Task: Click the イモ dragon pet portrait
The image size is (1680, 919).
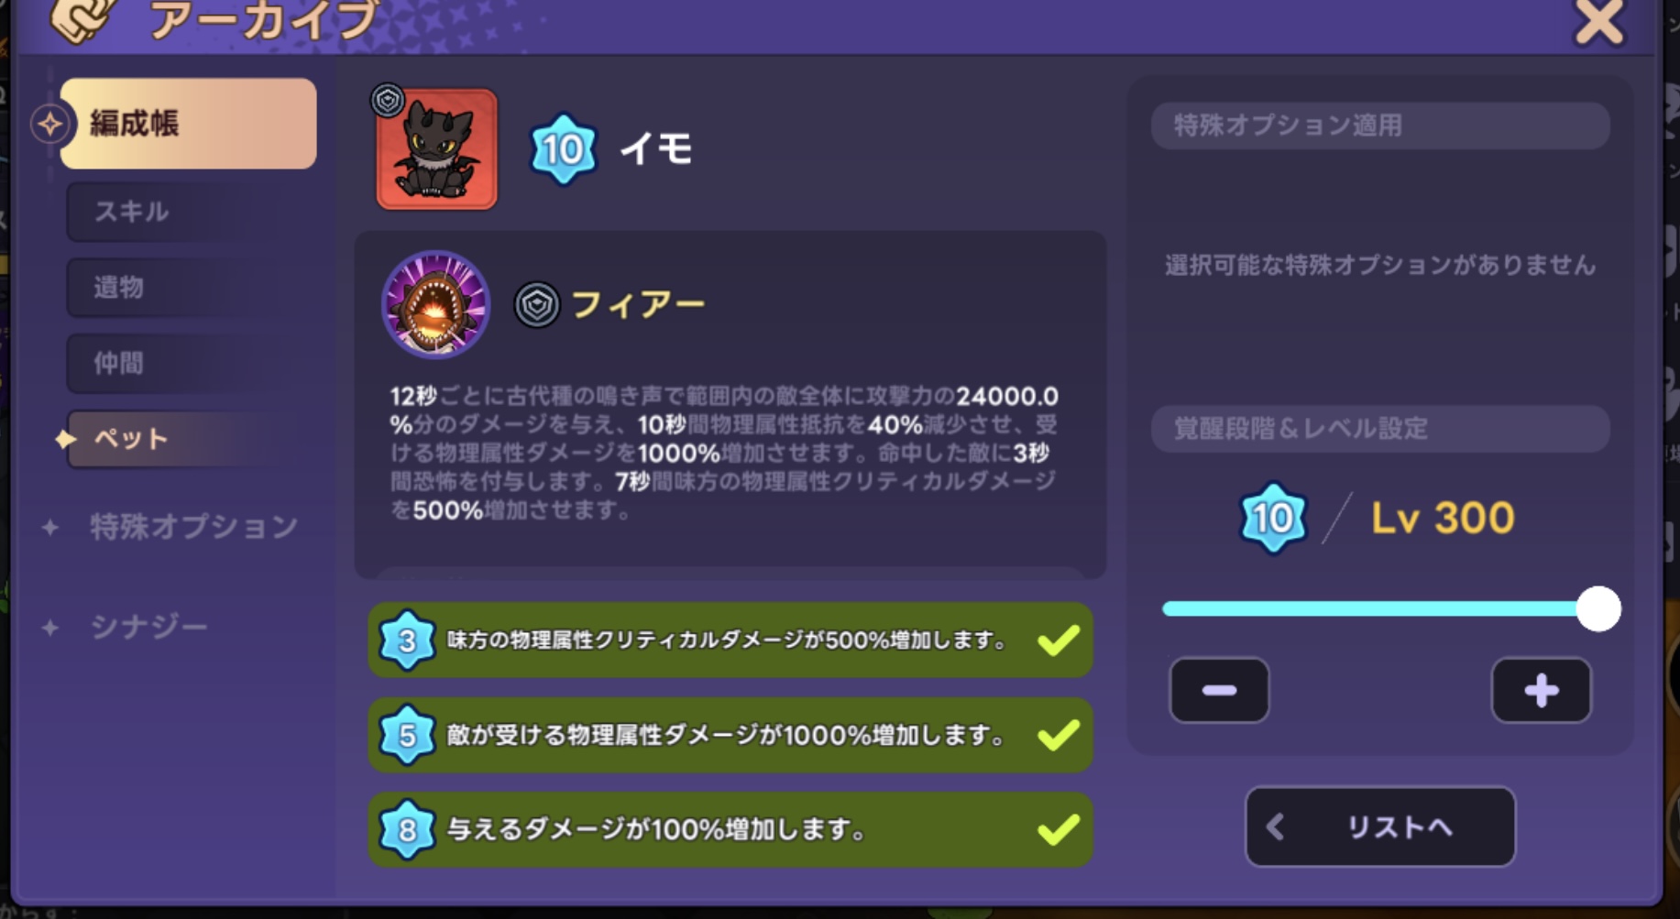Action: pos(437,149)
